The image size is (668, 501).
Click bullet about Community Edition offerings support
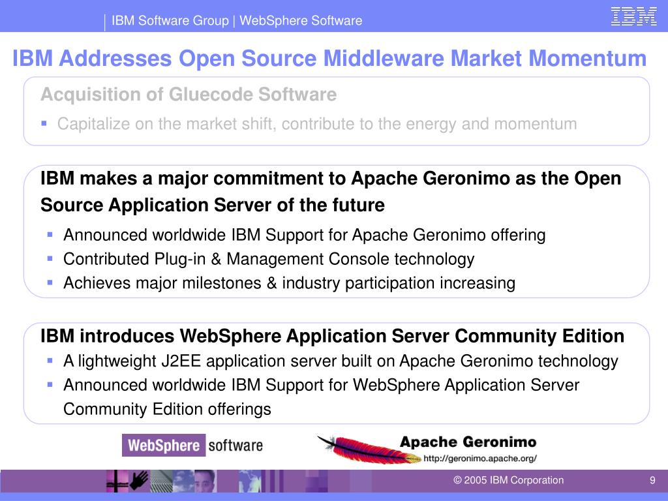coord(321,397)
